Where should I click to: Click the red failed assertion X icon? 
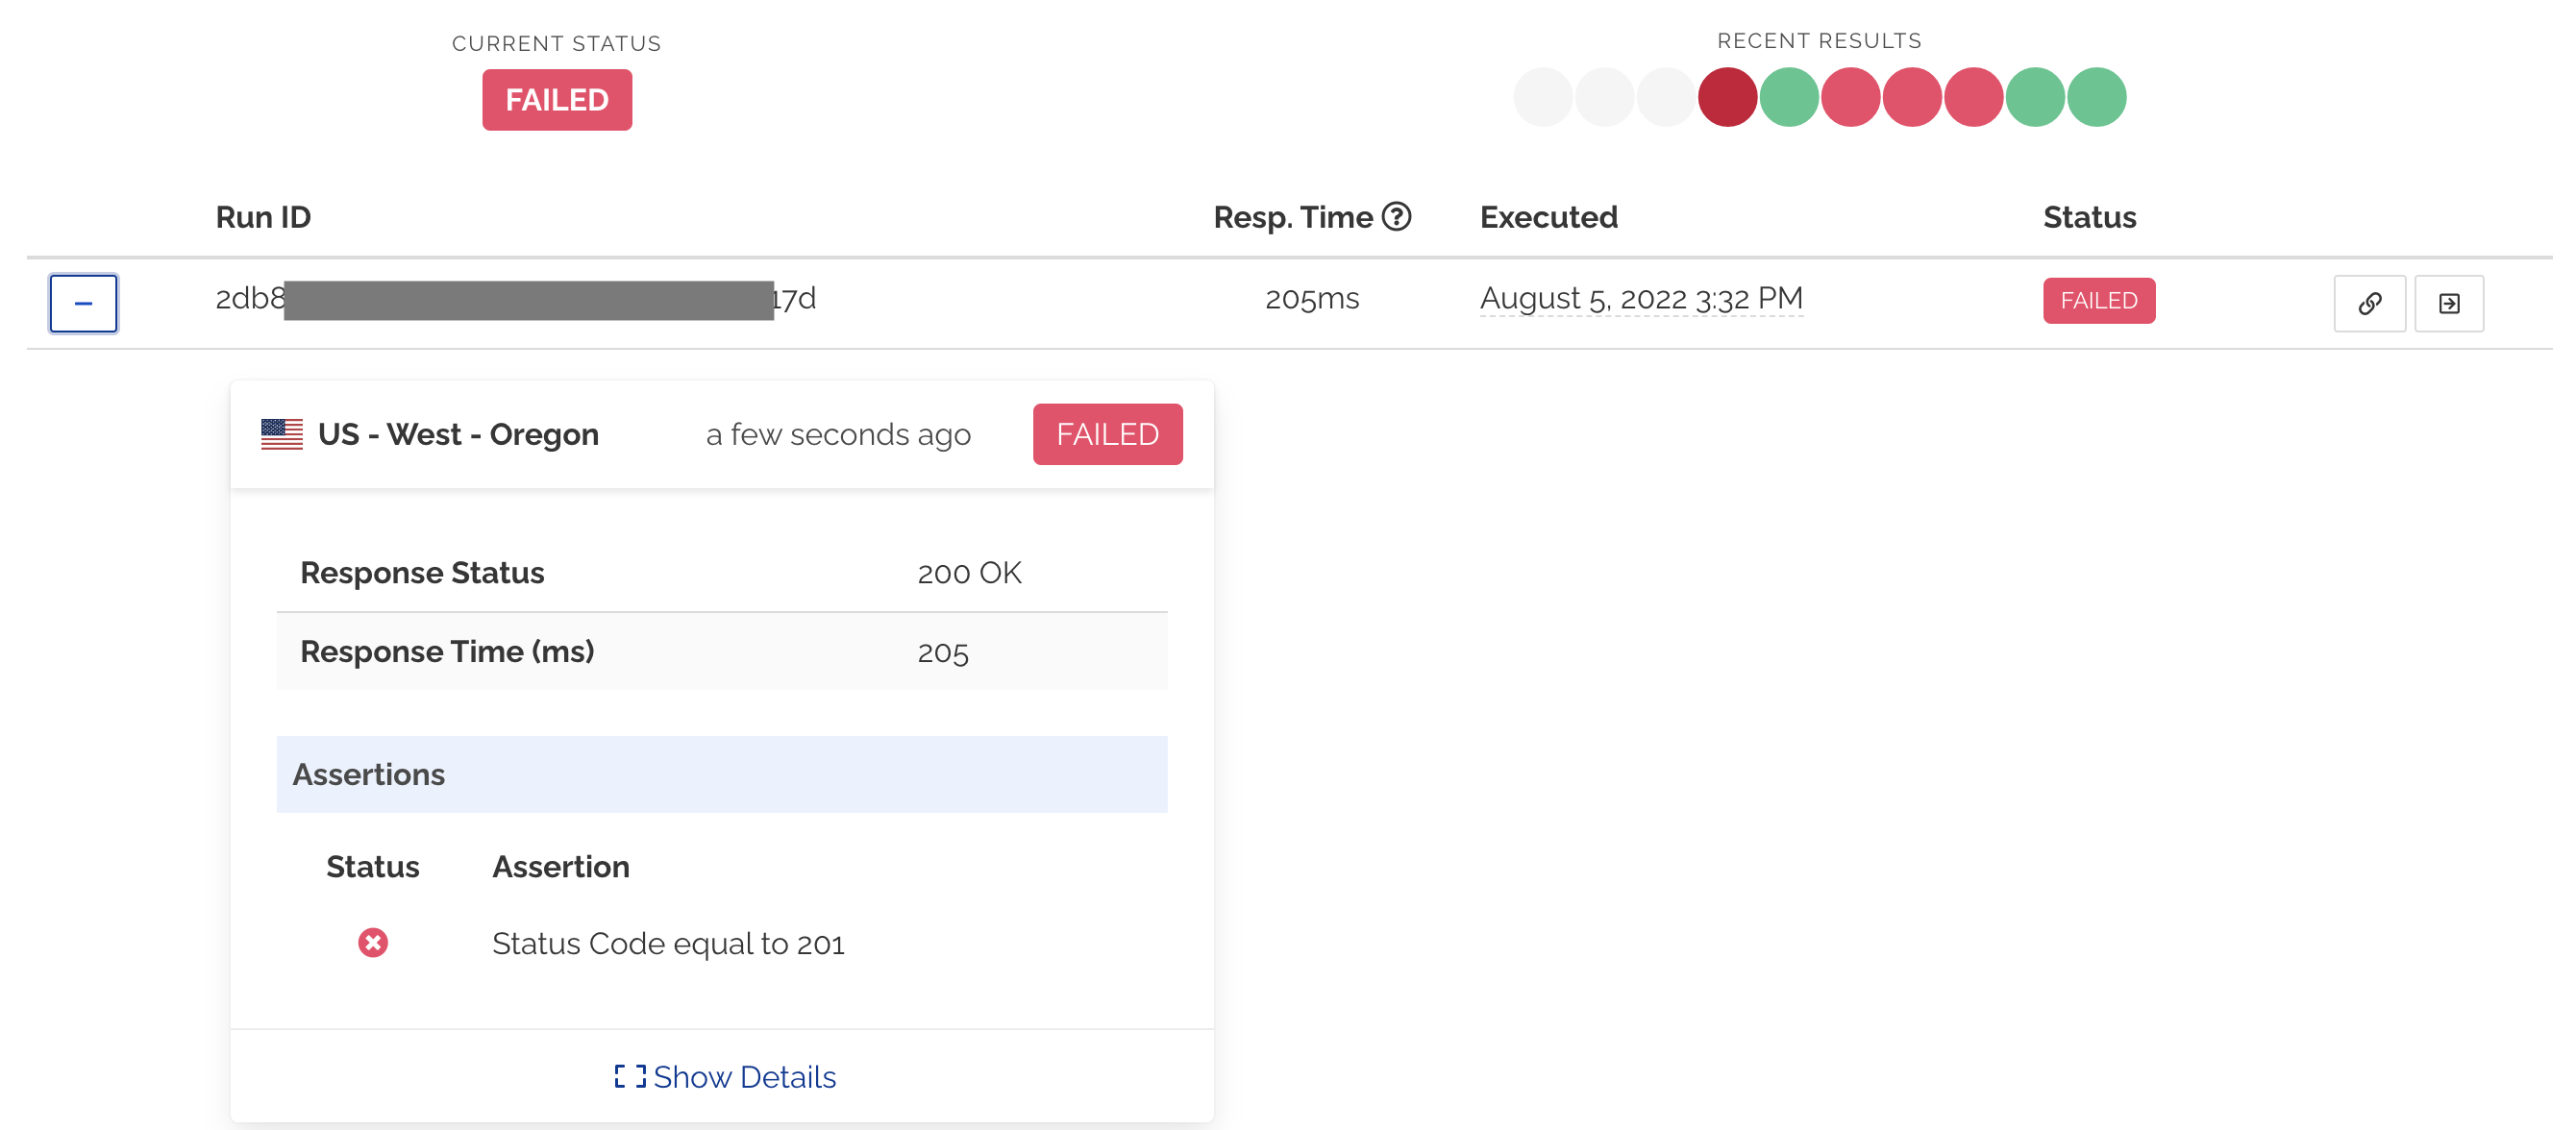(373, 942)
